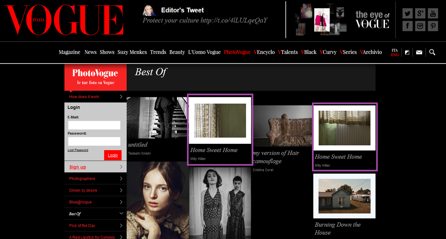The width and height of the screenshot is (446, 239).
Task: Open the site search magnifier icon
Action: [432, 52]
